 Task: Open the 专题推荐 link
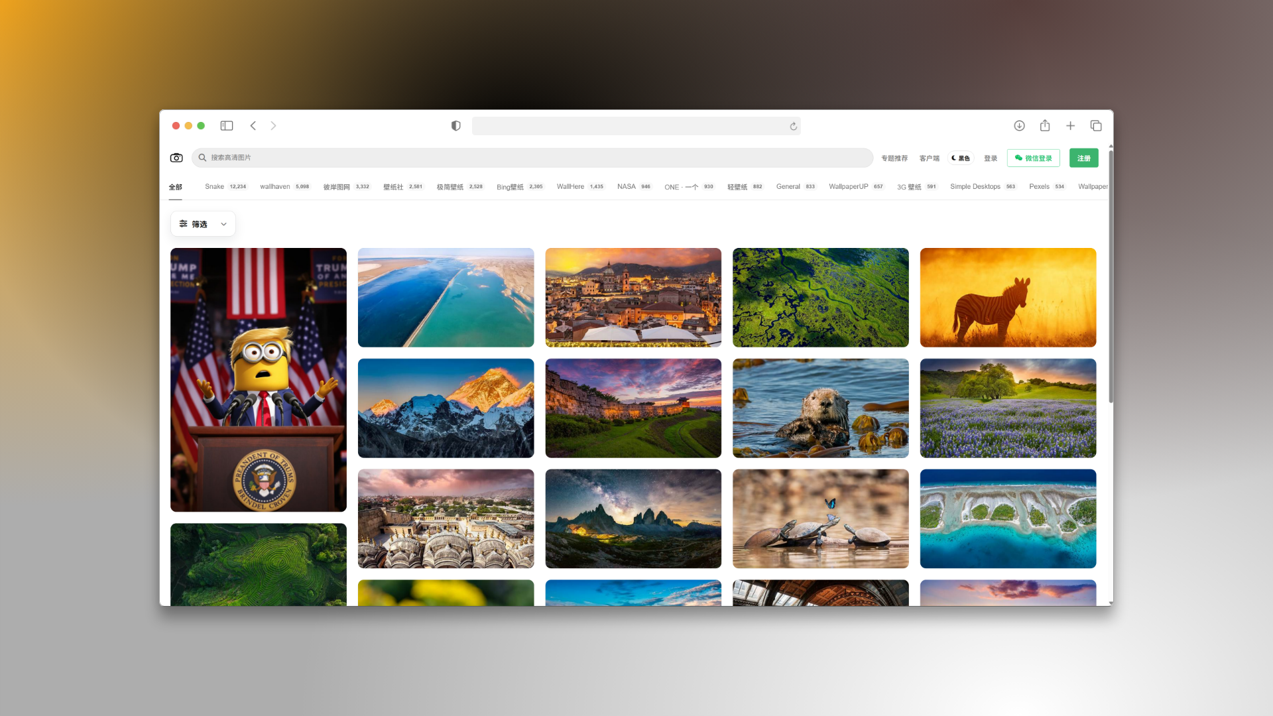coord(894,158)
